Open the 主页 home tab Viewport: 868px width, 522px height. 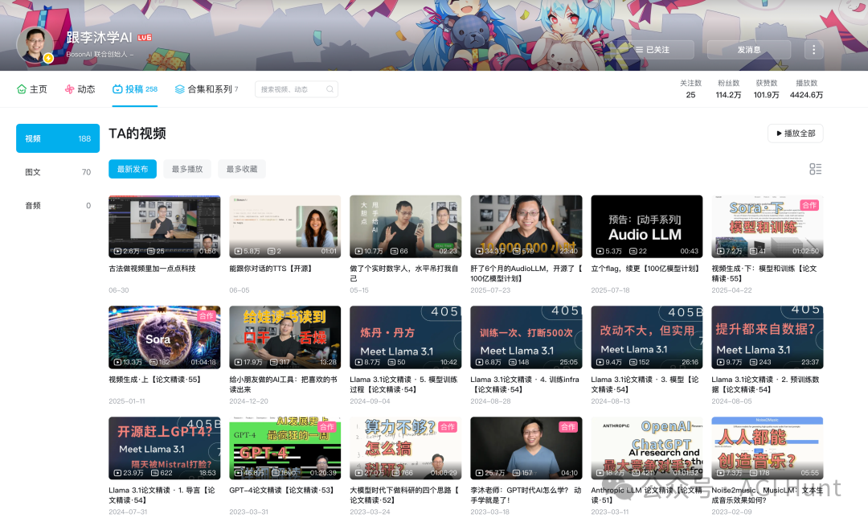click(x=31, y=89)
